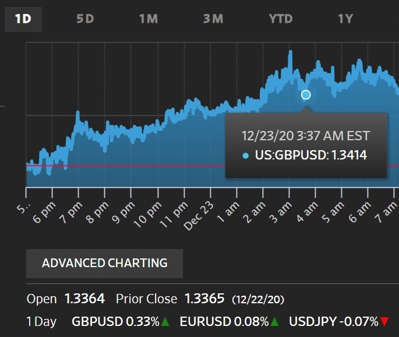399x337 pixels.
Task: Click the magenta prior-close reference line
Action: coord(146,166)
